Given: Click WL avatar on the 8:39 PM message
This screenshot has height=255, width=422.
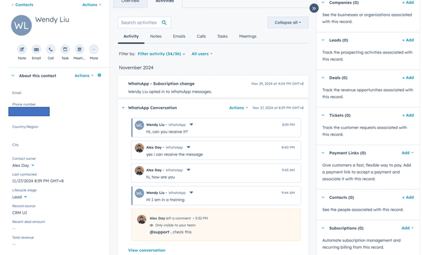Looking at the screenshot, I should click(x=139, y=125).
